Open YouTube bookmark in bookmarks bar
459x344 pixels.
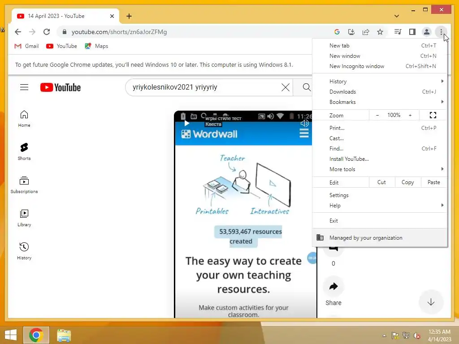click(x=61, y=46)
